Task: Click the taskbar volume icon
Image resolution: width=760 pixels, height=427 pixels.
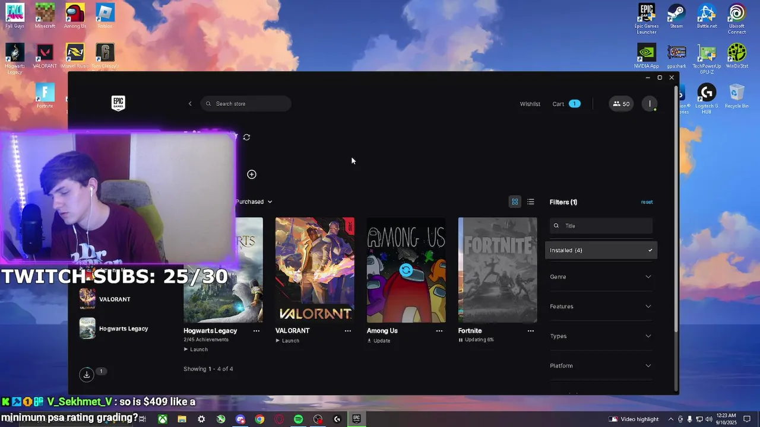Action: (x=709, y=419)
